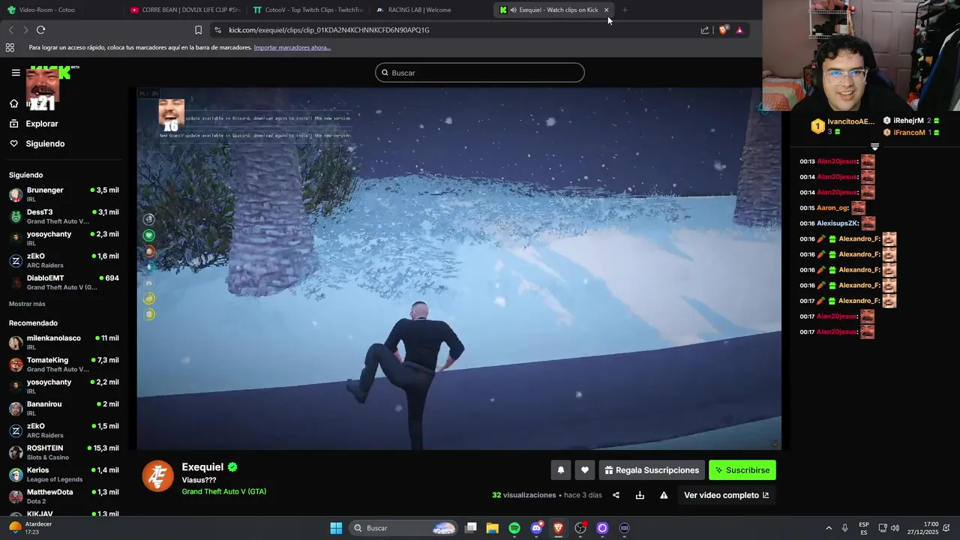Close the Exequiel Kick tab
This screenshot has width=960, height=540.
click(x=606, y=10)
